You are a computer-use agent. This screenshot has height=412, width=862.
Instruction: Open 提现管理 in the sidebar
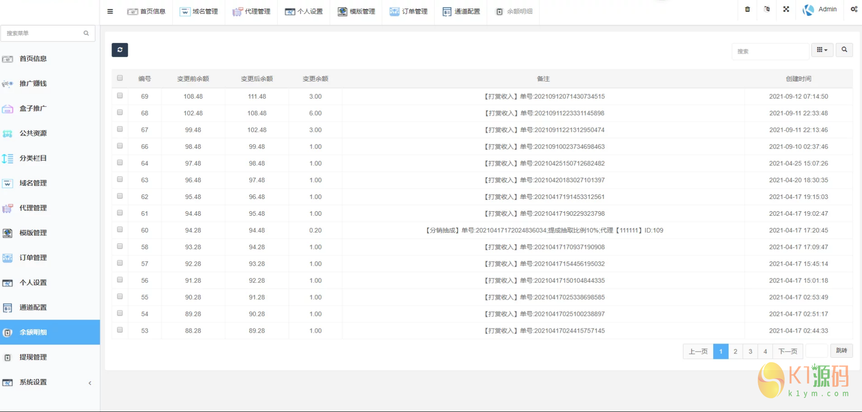pyautogui.click(x=33, y=357)
